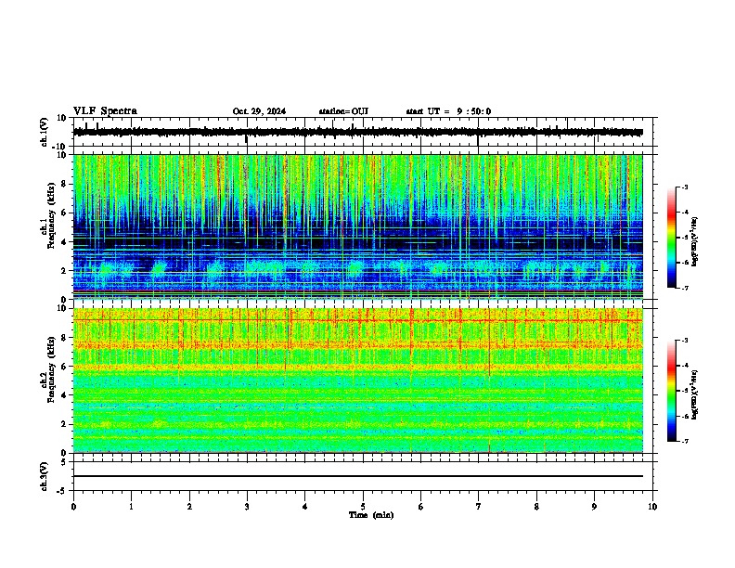Click the ch.2 spectrogram color scale bar

pyautogui.click(x=672, y=391)
